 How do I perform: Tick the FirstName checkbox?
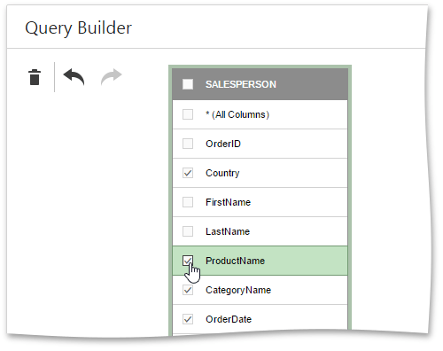coord(188,202)
